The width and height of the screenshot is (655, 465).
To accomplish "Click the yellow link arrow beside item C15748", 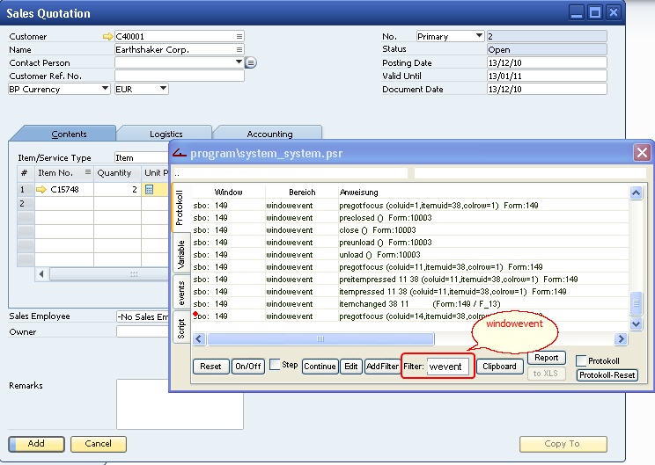I will (x=40, y=189).
